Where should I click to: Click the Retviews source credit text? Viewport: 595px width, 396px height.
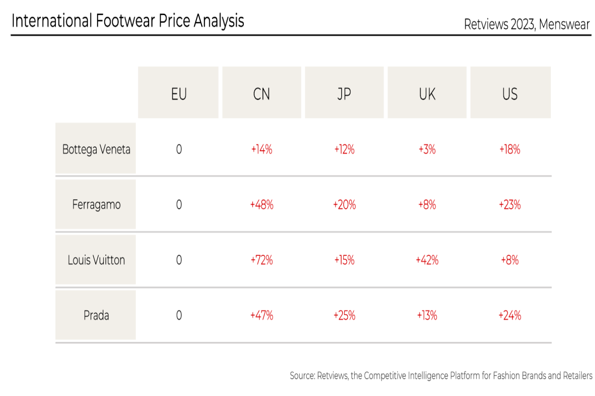[x=441, y=375]
